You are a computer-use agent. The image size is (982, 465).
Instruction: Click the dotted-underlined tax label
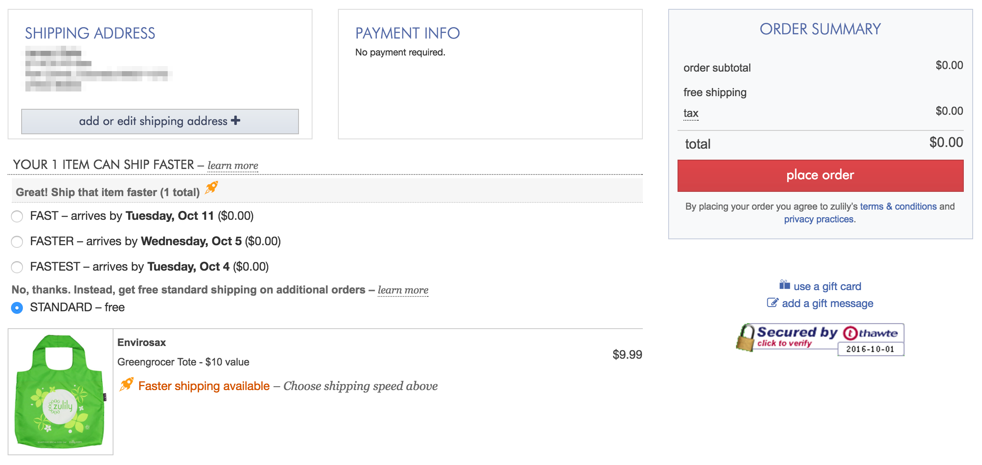coord(691,113)
